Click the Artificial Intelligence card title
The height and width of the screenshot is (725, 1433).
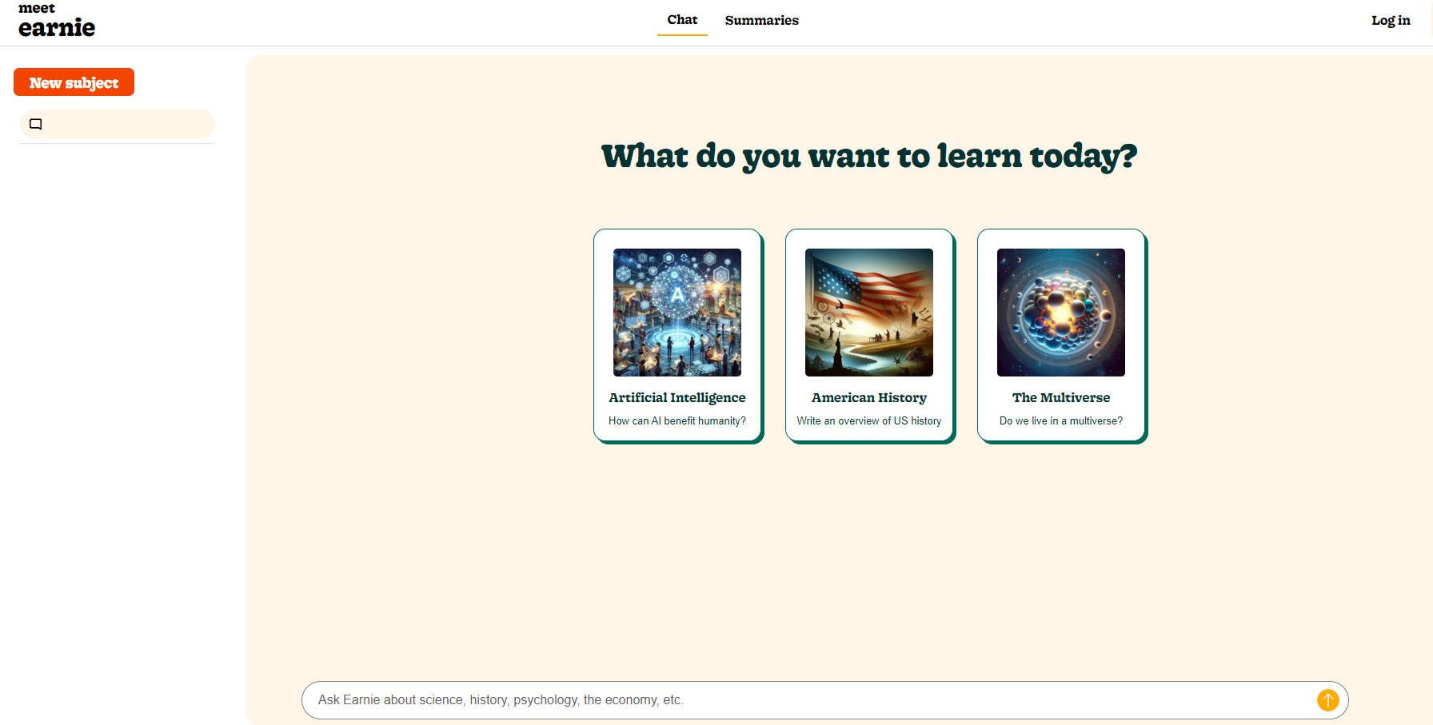tap(677, 397)
